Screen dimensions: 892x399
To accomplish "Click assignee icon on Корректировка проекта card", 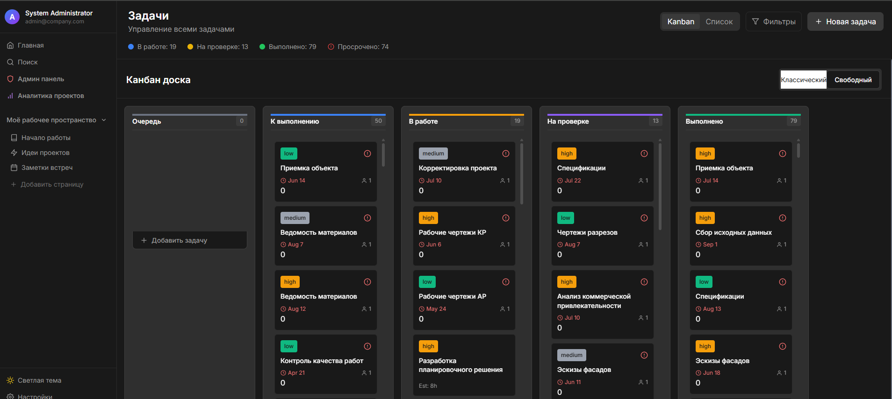I will click(502, 181).
